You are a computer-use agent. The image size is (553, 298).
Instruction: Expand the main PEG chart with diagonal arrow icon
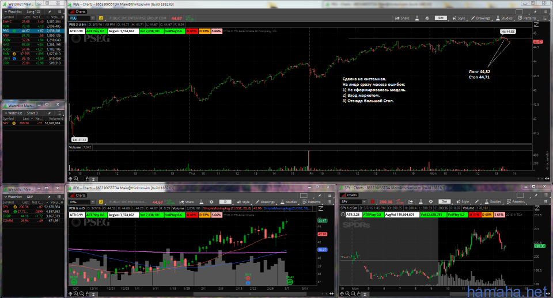536,24
